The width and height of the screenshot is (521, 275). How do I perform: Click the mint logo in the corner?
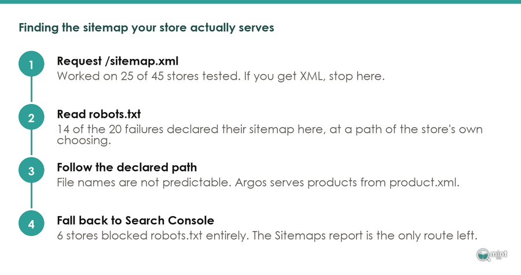coord(492,255)
